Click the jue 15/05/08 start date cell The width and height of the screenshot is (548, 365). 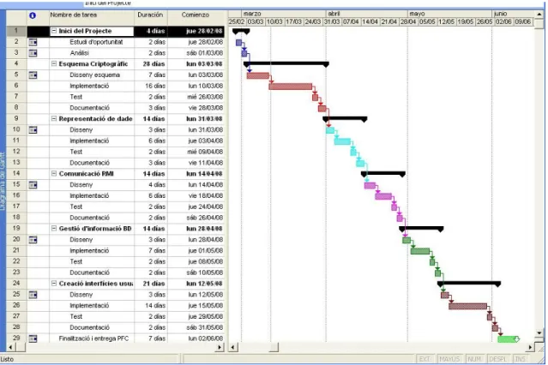tap(196, 305)
